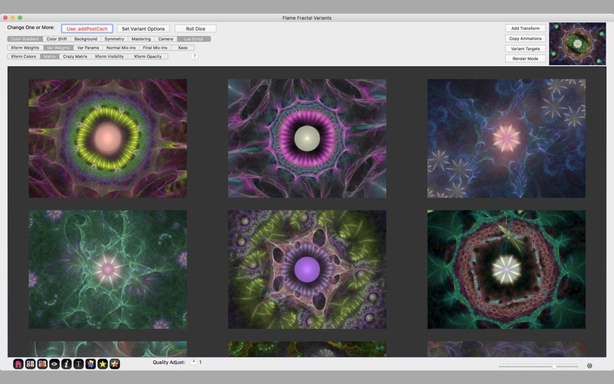
Task: Open the italic 'i' info icon
Action: pos(66,364)
